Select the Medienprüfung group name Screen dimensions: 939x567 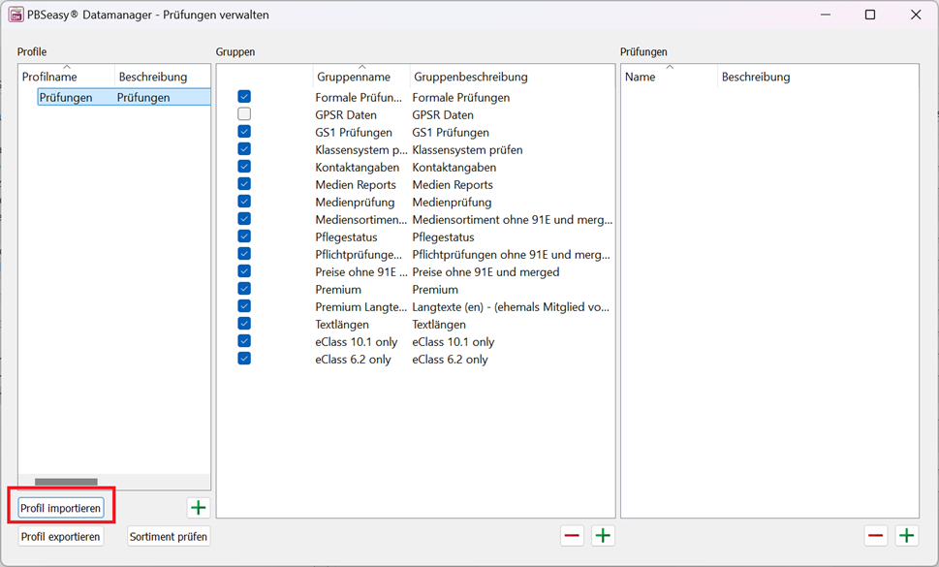pos(355,203)
